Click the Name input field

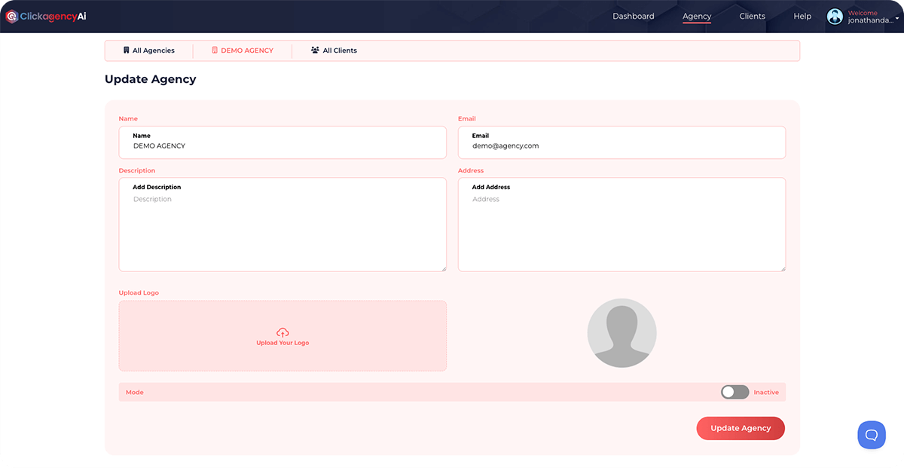(x=282, y=145)
